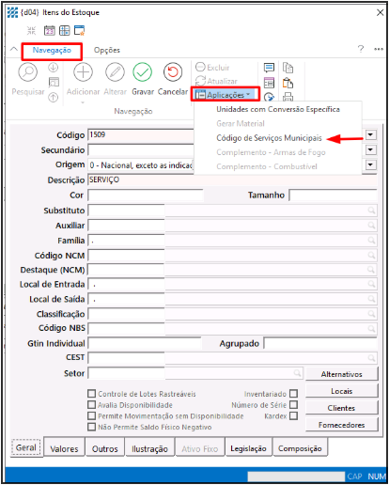Open the Aplicações dropdown menu
389x485 pixels.
click(x=226, y=94)
